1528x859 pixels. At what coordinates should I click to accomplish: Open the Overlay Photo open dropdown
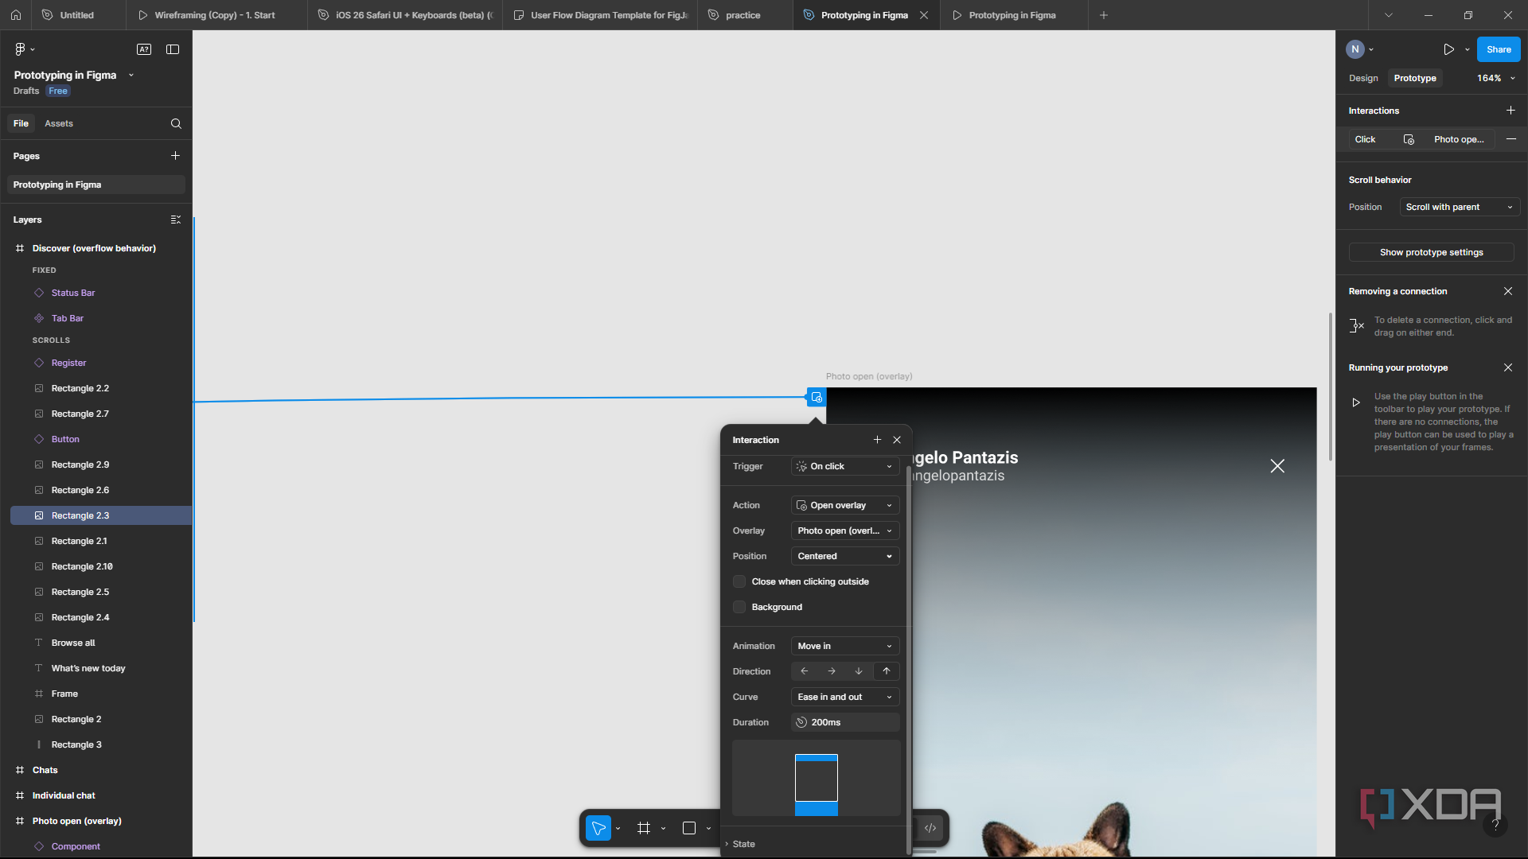point(845,531)
